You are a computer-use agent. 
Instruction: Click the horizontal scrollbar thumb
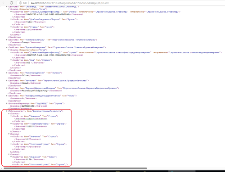75,168
